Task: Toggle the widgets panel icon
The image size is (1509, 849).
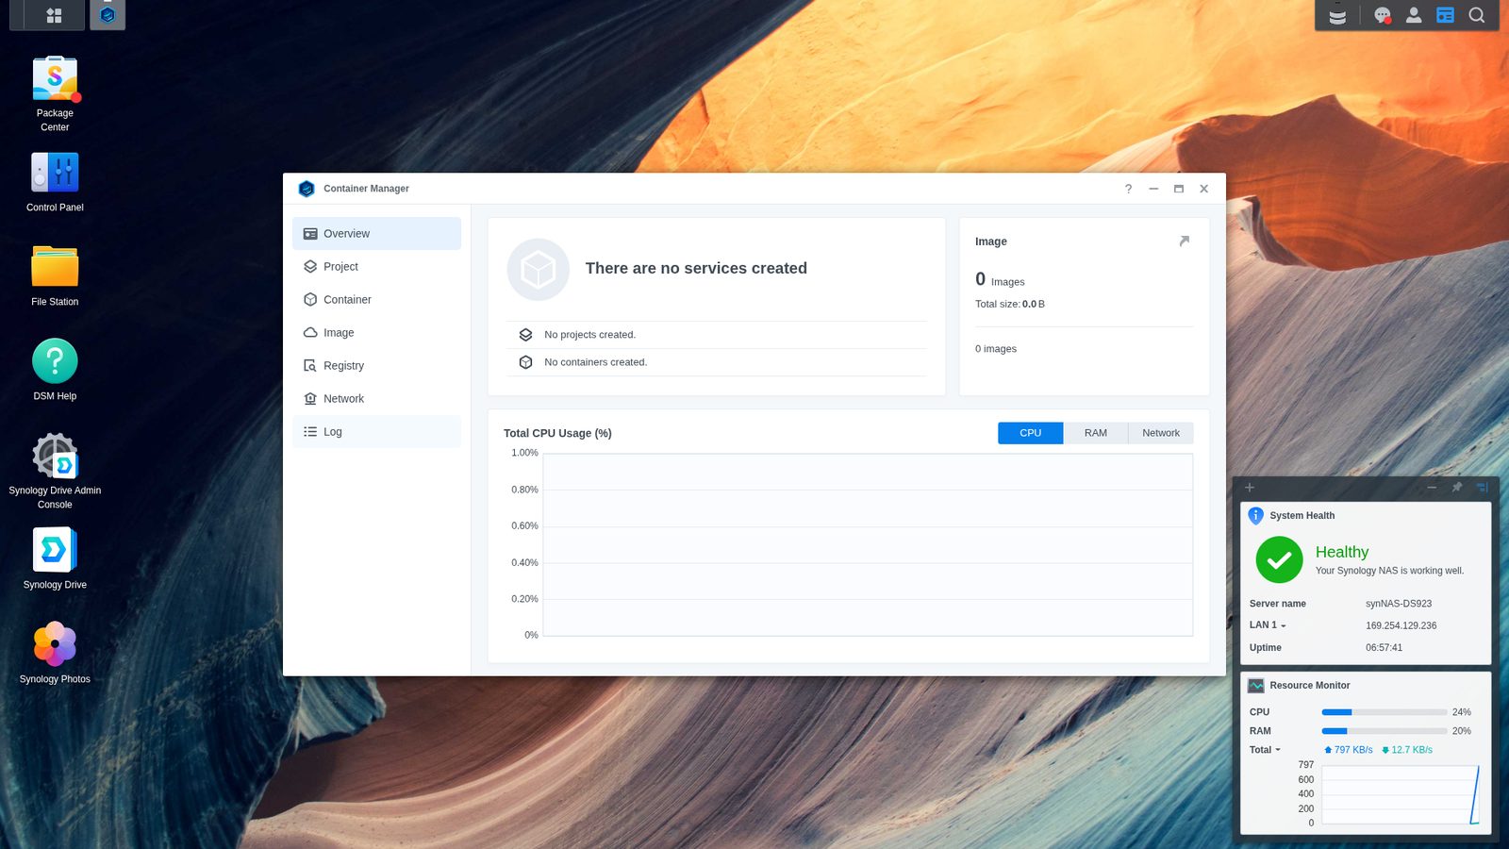Action: [1445, 15]
